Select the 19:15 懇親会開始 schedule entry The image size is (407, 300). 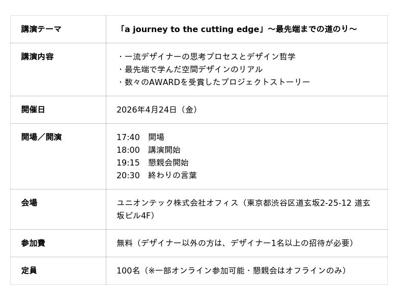point(153,162)
